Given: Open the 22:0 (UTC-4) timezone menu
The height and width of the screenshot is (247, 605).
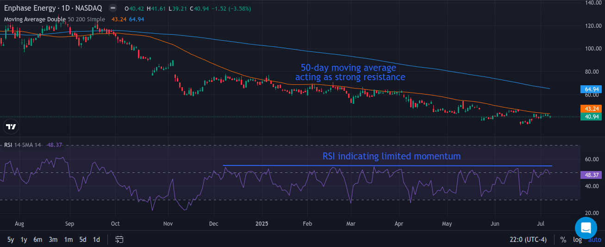Looking at the screenshot, I should (x=529, y=240).
